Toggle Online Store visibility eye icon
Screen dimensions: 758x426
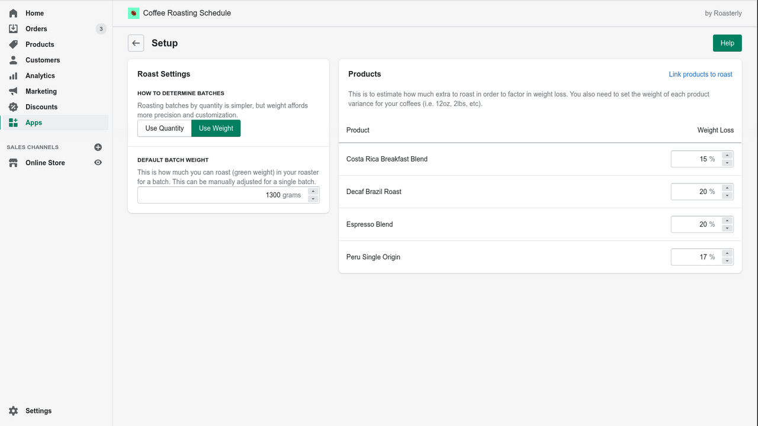98,163
